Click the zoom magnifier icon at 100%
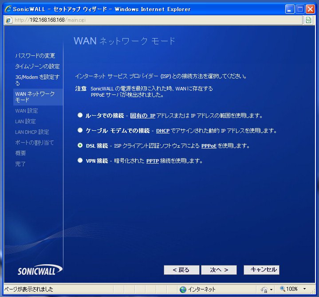The image size is (319, 297). point(282,289)
